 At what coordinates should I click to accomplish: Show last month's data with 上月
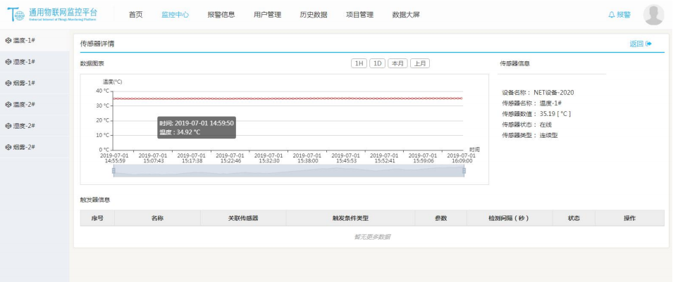pos(420,63)
